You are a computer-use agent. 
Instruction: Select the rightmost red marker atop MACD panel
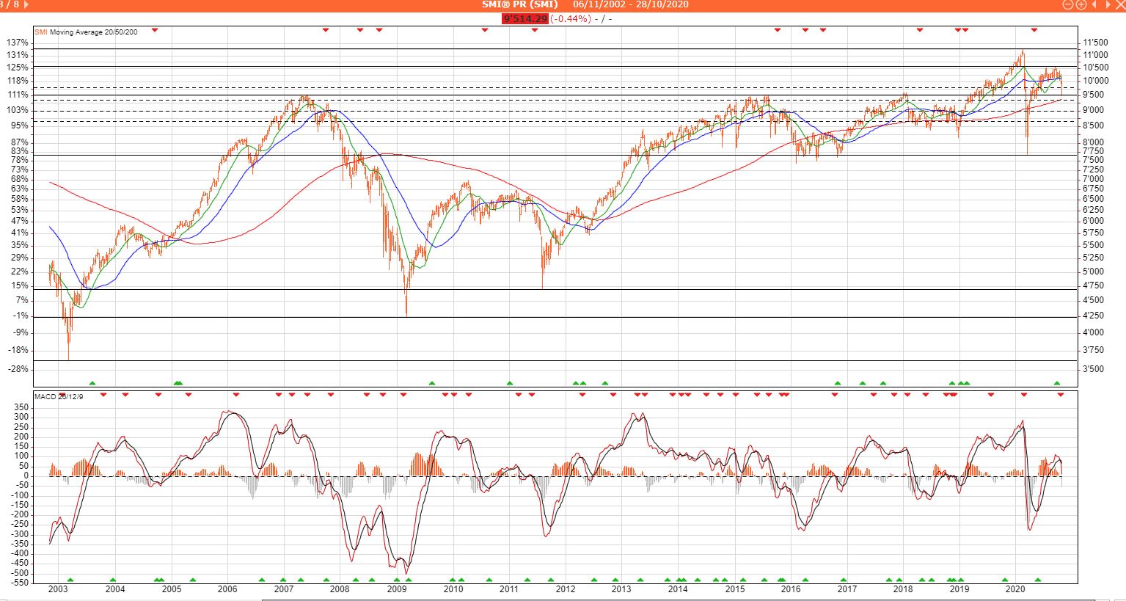point(1060,395)
